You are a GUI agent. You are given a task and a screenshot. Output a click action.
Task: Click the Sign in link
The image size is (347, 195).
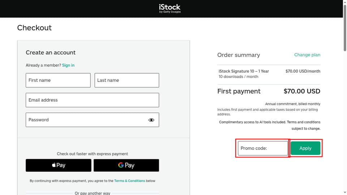click(x=68, y=65)
